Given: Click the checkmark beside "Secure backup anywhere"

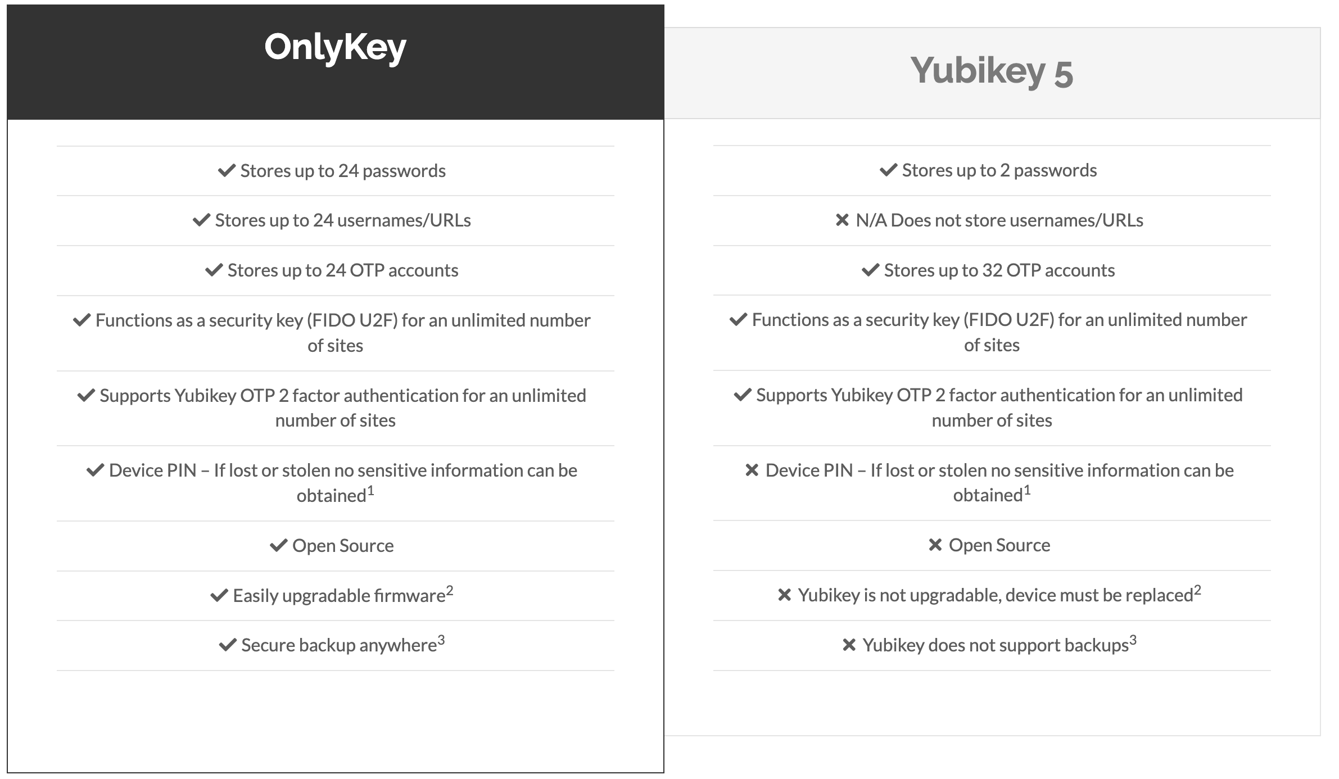Looking at the screenshot, I should click(x=227, y=645).
